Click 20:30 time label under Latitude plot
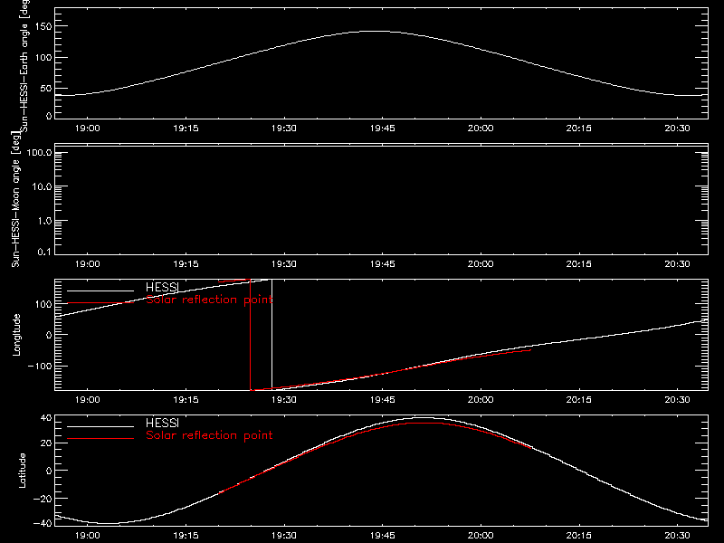 [677, 536]
